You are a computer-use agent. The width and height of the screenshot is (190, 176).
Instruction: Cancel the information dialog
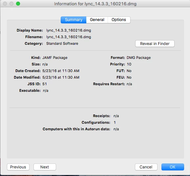(x=146, y=167)
